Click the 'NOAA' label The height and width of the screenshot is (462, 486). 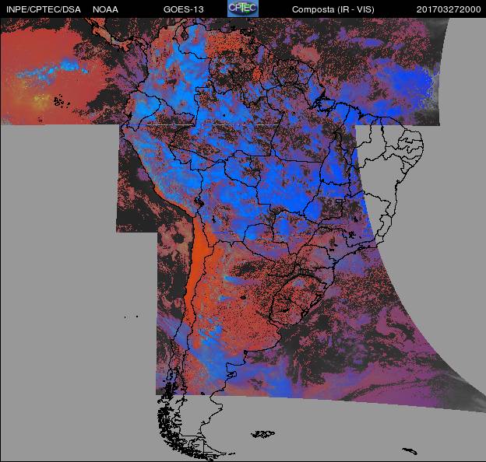pyautogui.click(x=105, y=9)
